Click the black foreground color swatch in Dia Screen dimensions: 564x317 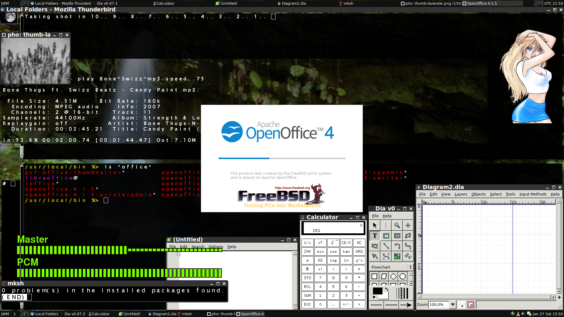tap(377, 291)
